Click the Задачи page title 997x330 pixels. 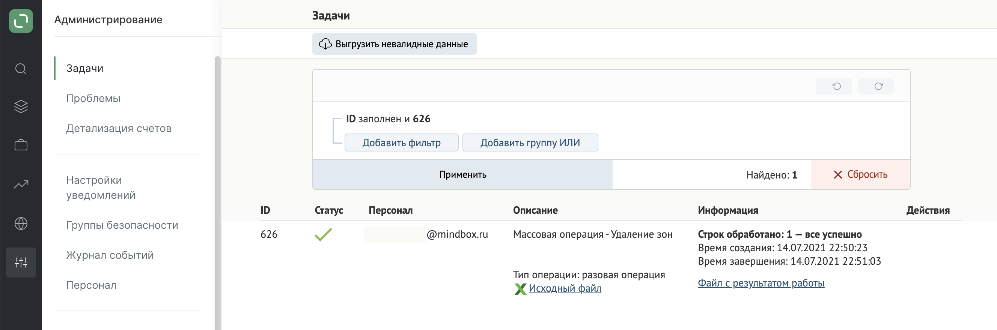(331, 15)
